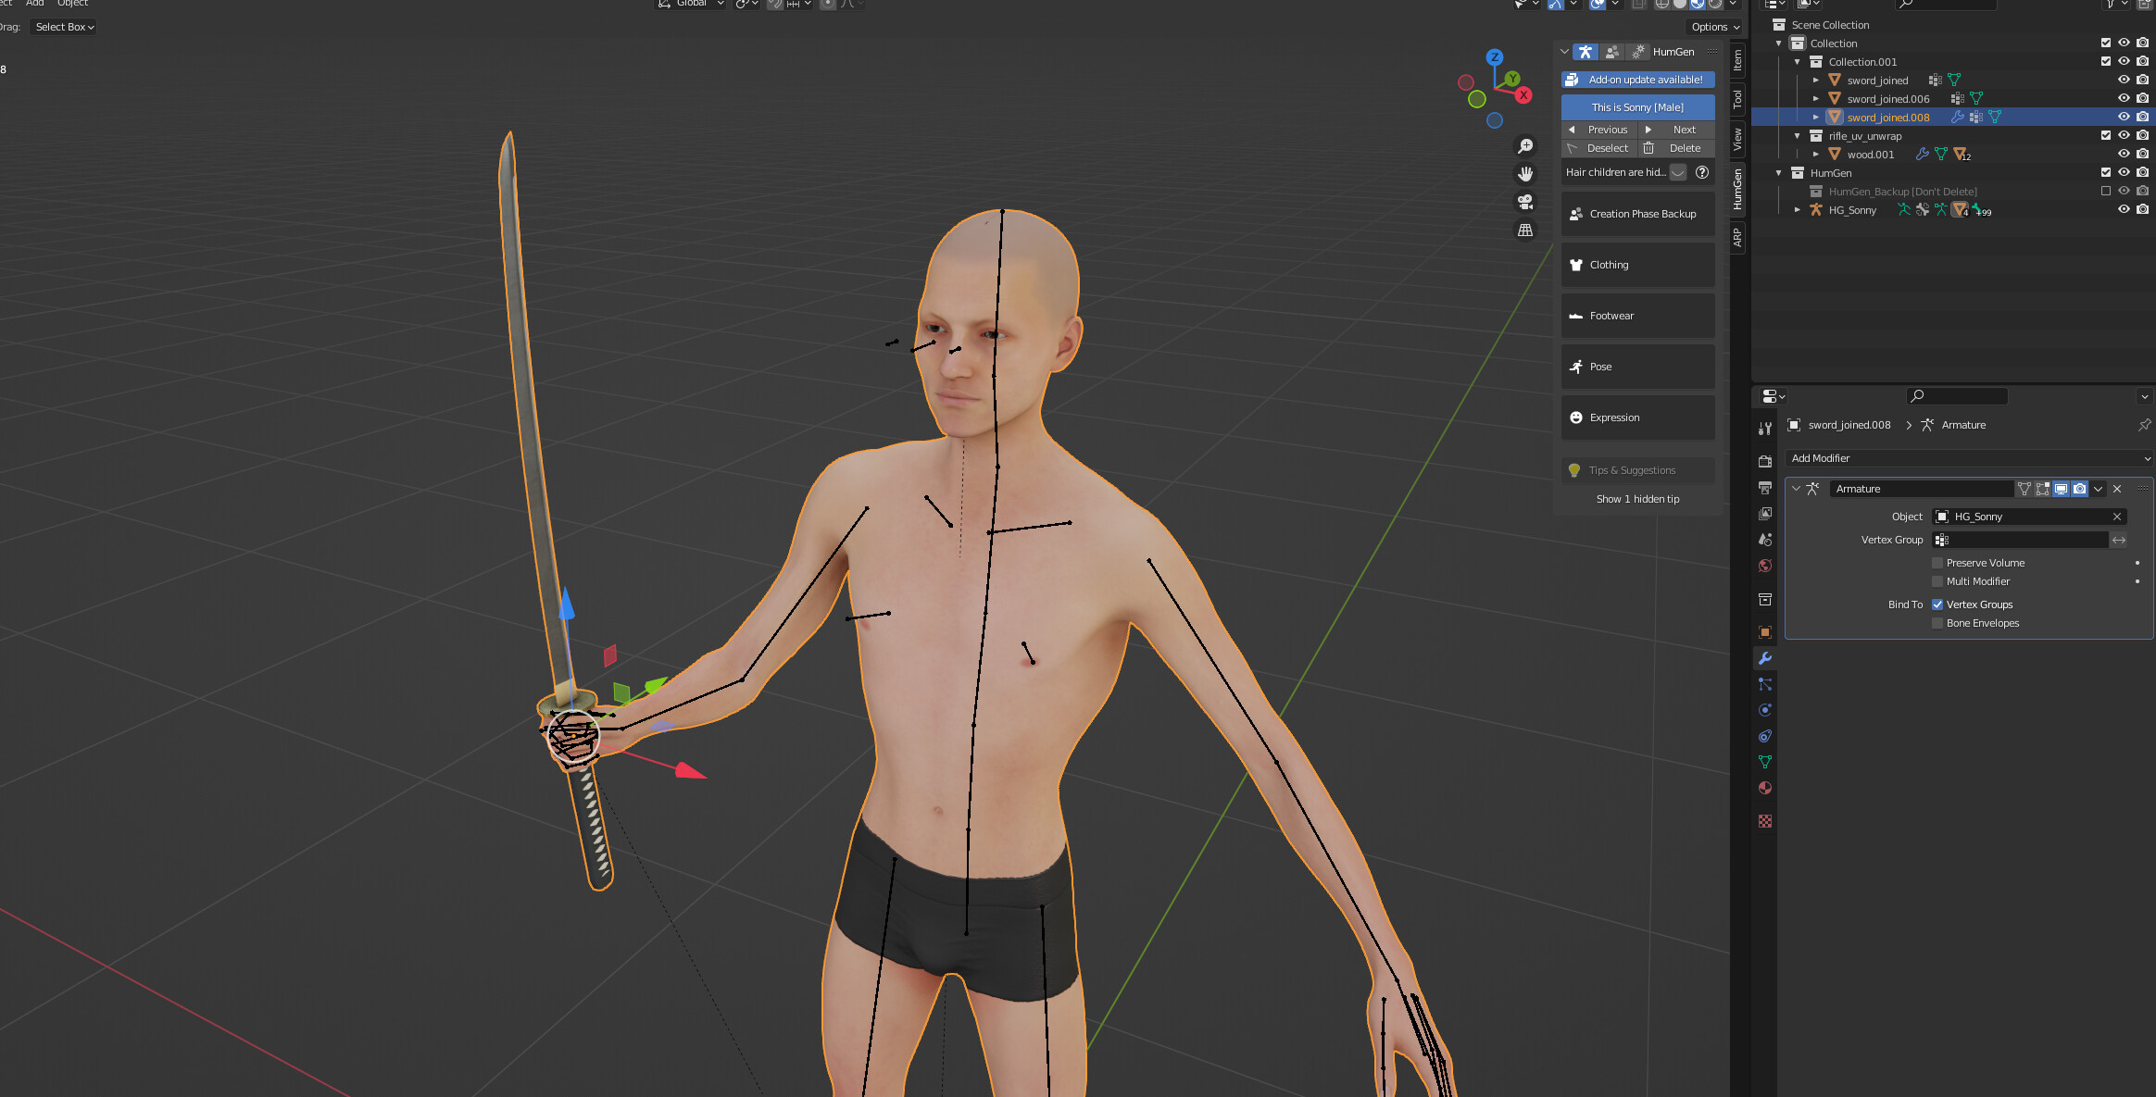Click the viewport pan hand gizmo
Viewport: 2156px width, 1097px height.
[x=1525, y=174]
